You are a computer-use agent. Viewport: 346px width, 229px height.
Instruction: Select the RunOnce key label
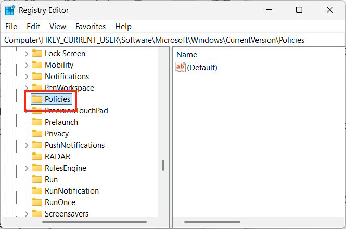(x=60, y=202)
